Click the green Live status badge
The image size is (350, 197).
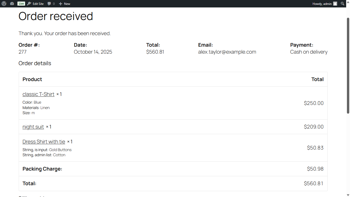click(21, 4)
